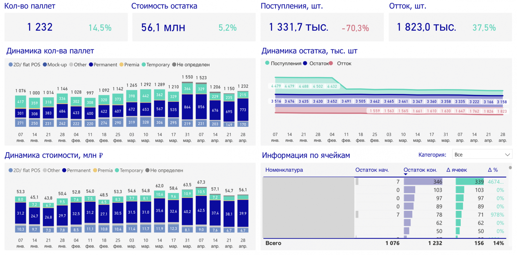Sort table by Остаток нач. column

(372, 170)
